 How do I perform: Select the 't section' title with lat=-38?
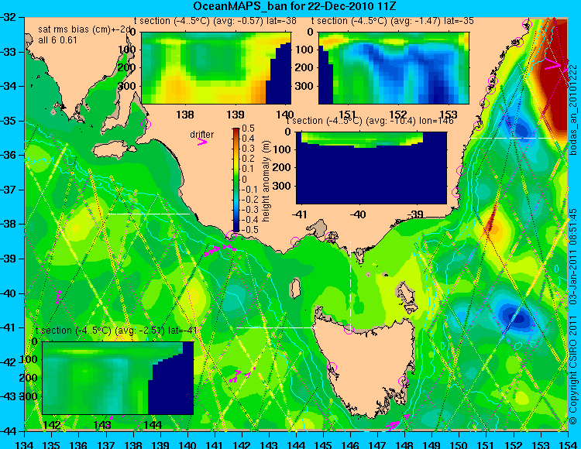[215, 21]
